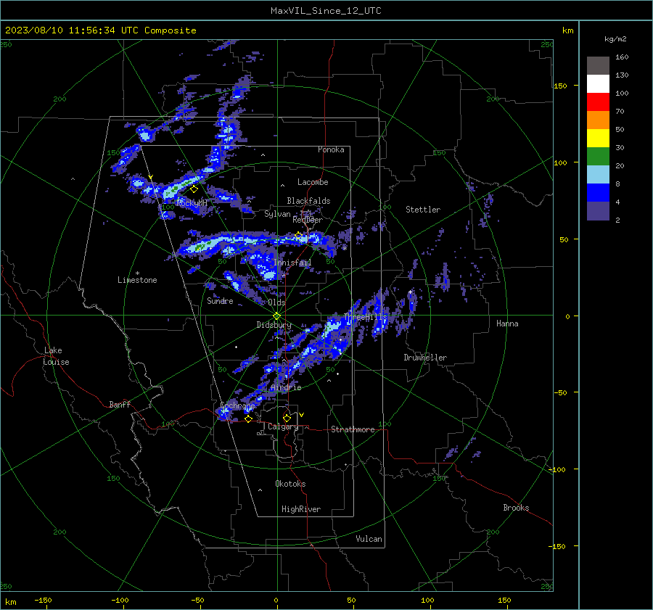This screenshot has width=653, height=610.
Task: Click the white 130 legend swatch
Action: pyautogui.click(x=598, y=83)
